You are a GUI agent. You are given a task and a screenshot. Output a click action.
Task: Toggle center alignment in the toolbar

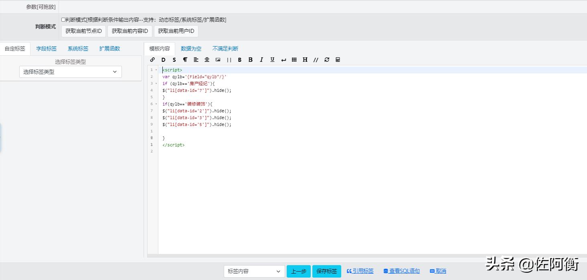click(x=206, y=59)
